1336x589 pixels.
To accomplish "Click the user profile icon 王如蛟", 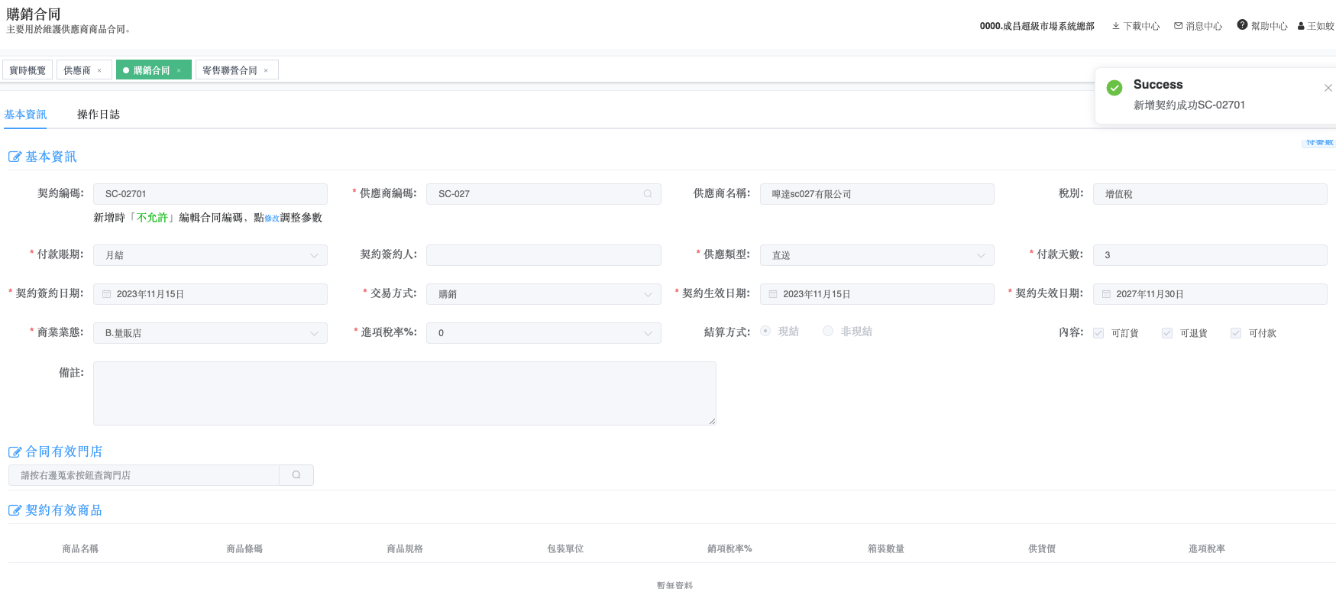I will 1301,26.
